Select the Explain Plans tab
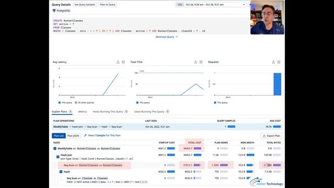 [x=62, y=112]
